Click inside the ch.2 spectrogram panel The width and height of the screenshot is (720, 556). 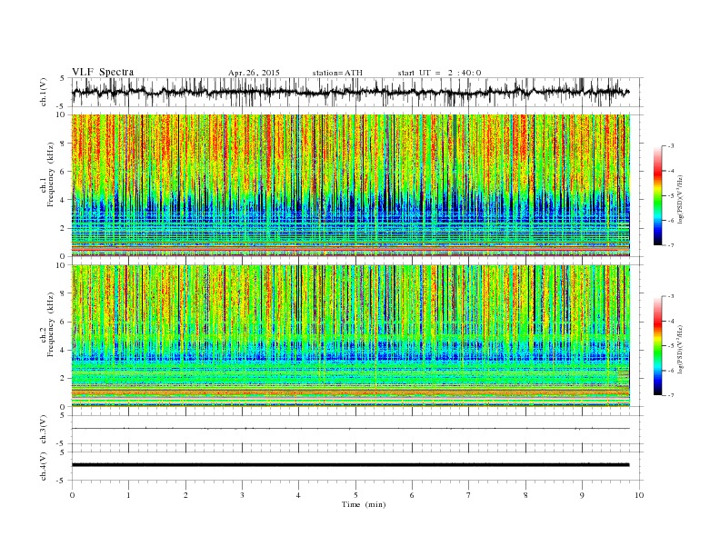(x=351, y=336)
